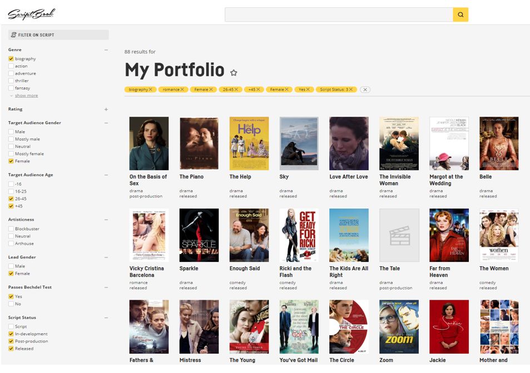
Task: Remove the 26-45 filter chip
Action: point(236,89)
